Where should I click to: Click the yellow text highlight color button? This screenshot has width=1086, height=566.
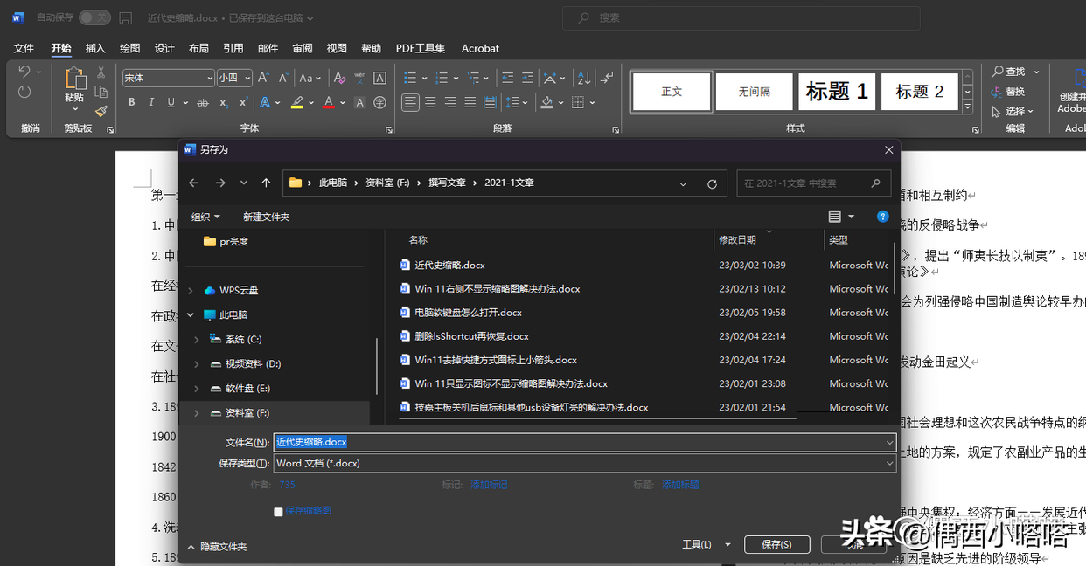[x=297, y=103]
